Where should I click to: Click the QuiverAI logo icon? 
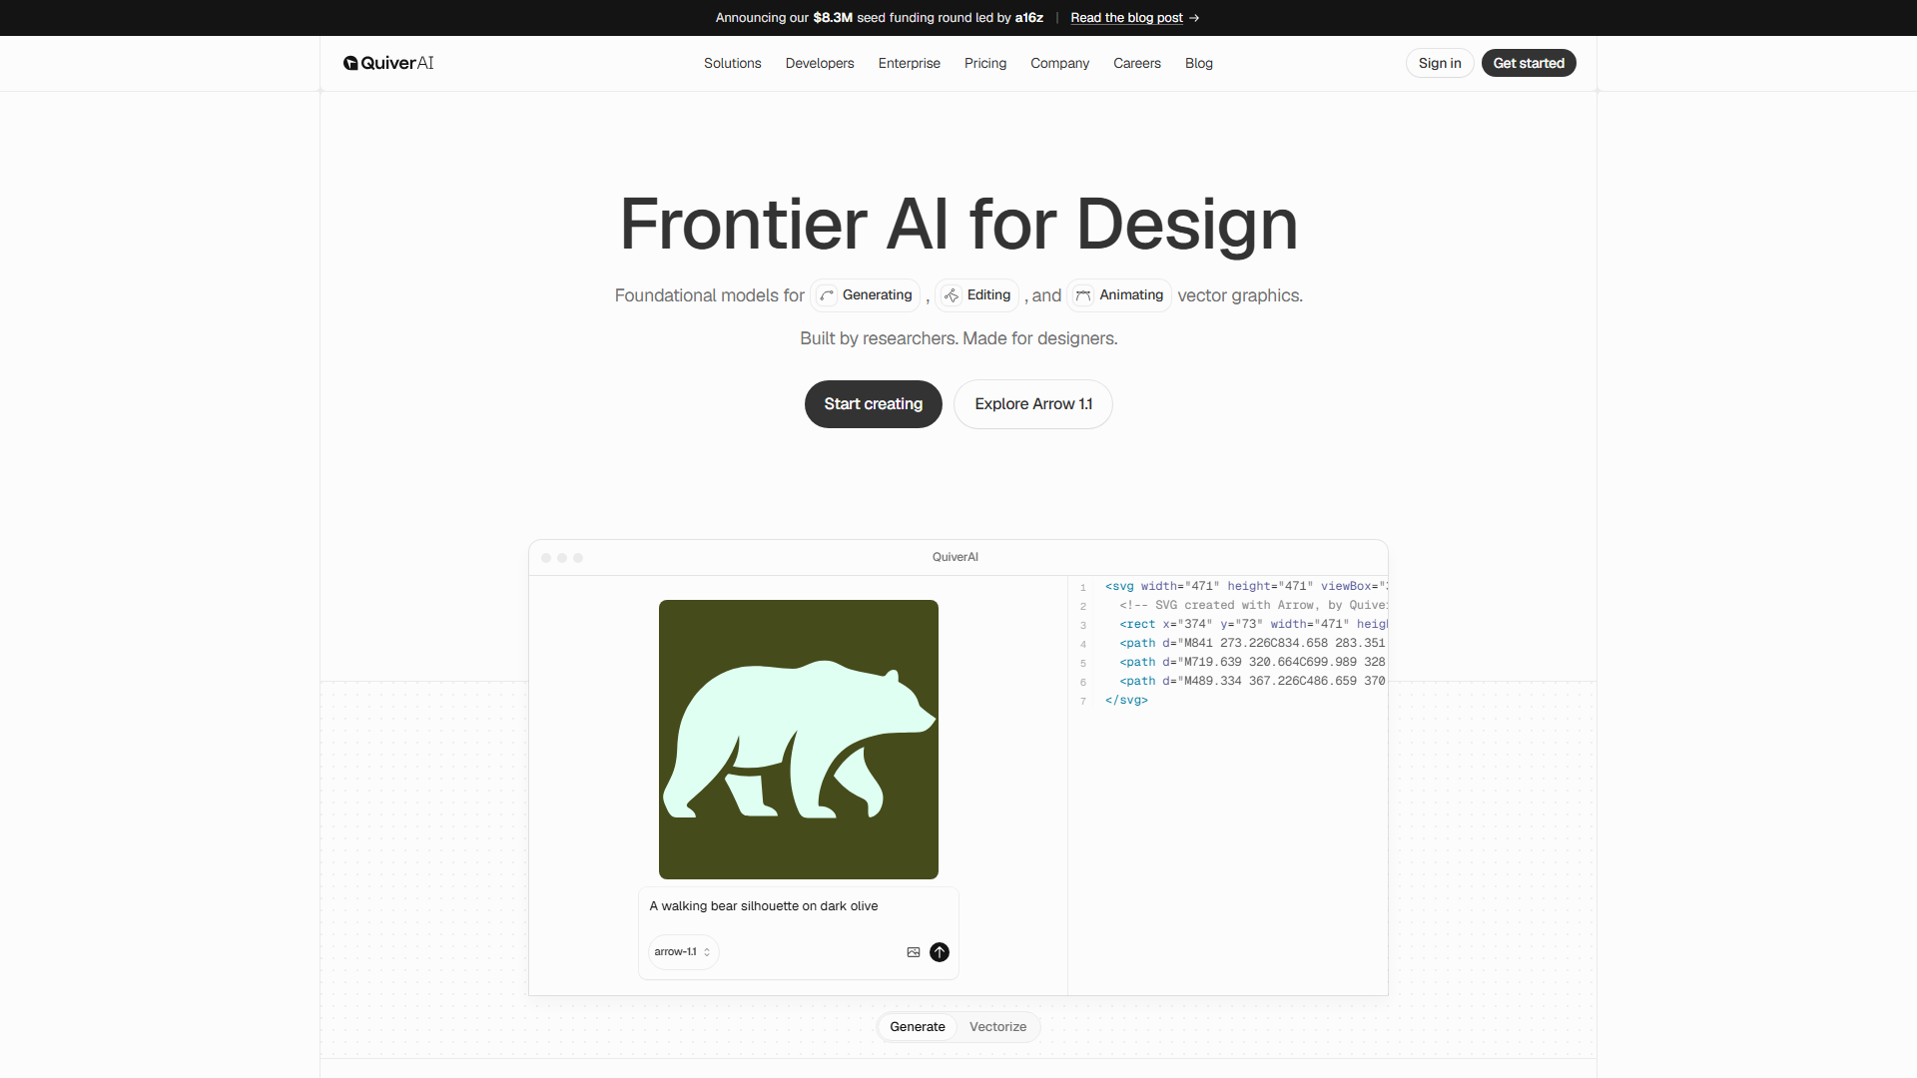click(x=350, y=63)
